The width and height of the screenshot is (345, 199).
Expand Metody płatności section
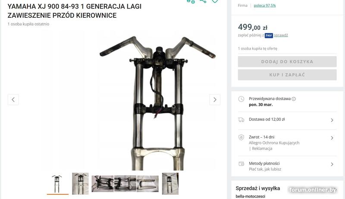(x=287, y=166)
